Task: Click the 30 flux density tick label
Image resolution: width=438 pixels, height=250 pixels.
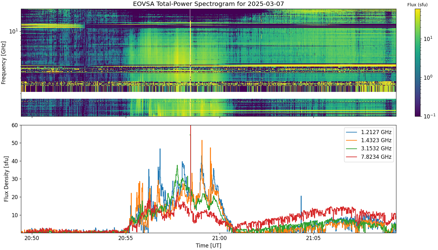Action: click(x=15, y=179)
